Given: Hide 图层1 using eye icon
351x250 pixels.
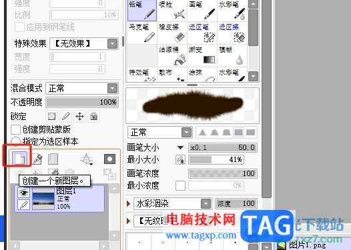Looking at the screenshot, I should tap(23, 192).
